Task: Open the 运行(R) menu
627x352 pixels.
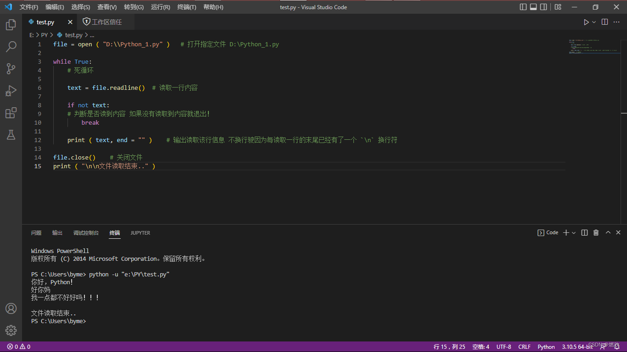Action: [x=160, y=7]
